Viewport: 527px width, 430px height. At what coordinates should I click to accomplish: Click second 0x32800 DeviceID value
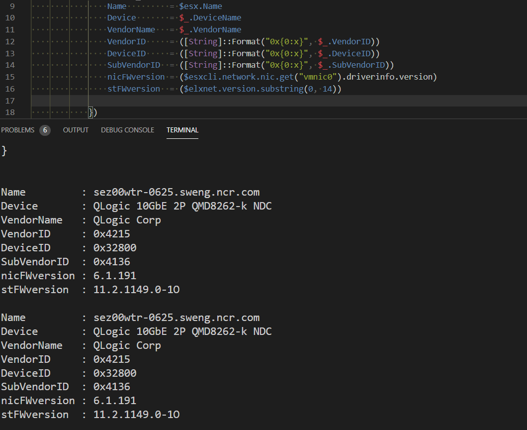point(115,373)
